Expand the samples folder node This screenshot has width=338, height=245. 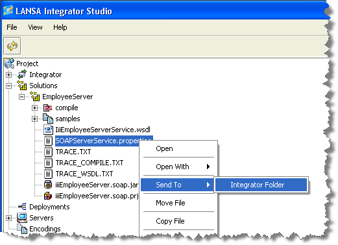(x=34, y=119)
